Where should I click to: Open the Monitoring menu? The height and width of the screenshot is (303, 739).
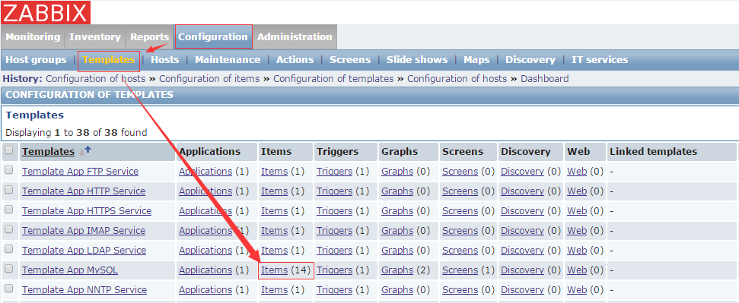point(33,36)
